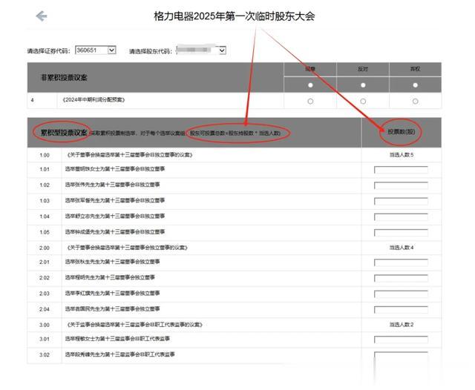Click the 当选人数 4 label
Viewport: 475px width, 390px height.
click(402, 248)
